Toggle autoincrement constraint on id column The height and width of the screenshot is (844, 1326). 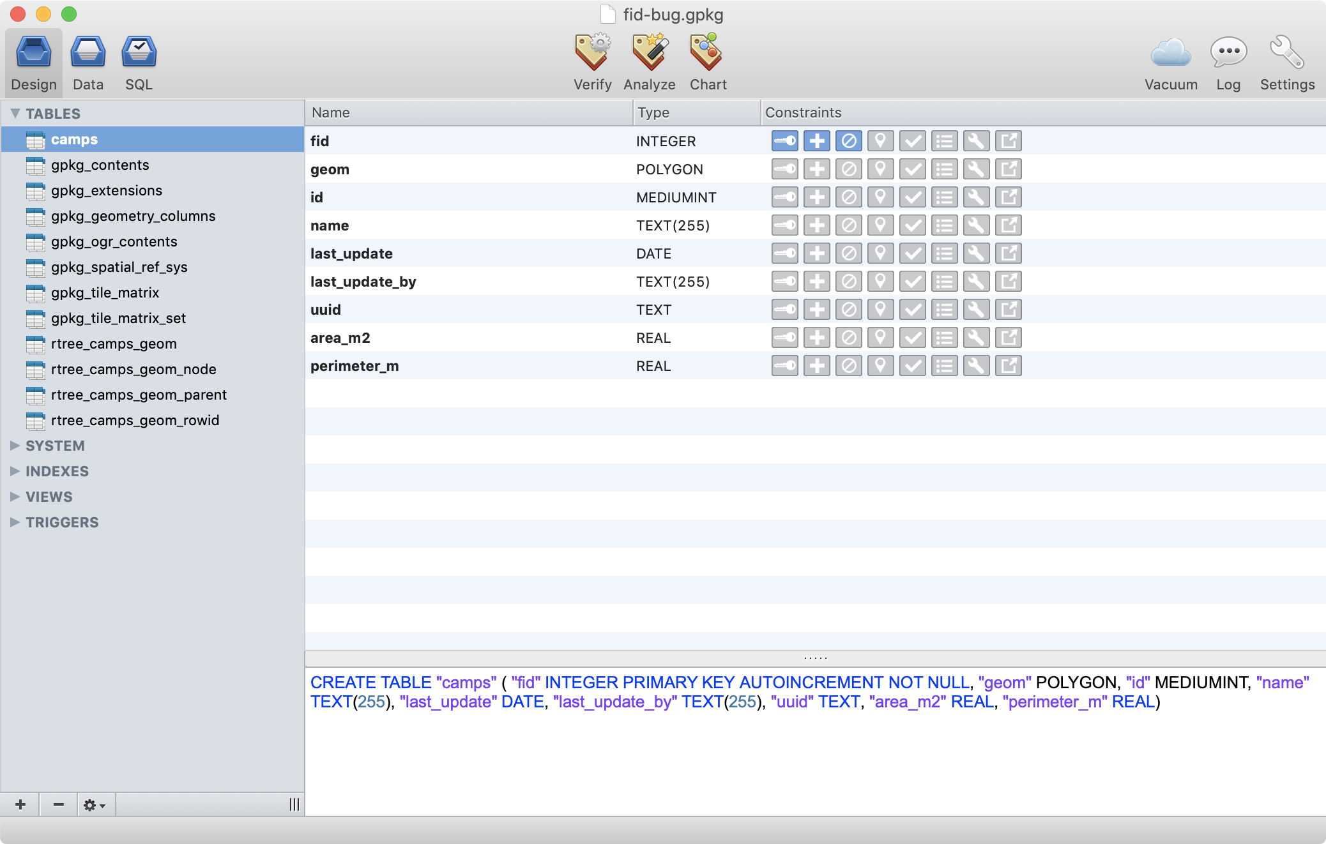tap(816, 197)
